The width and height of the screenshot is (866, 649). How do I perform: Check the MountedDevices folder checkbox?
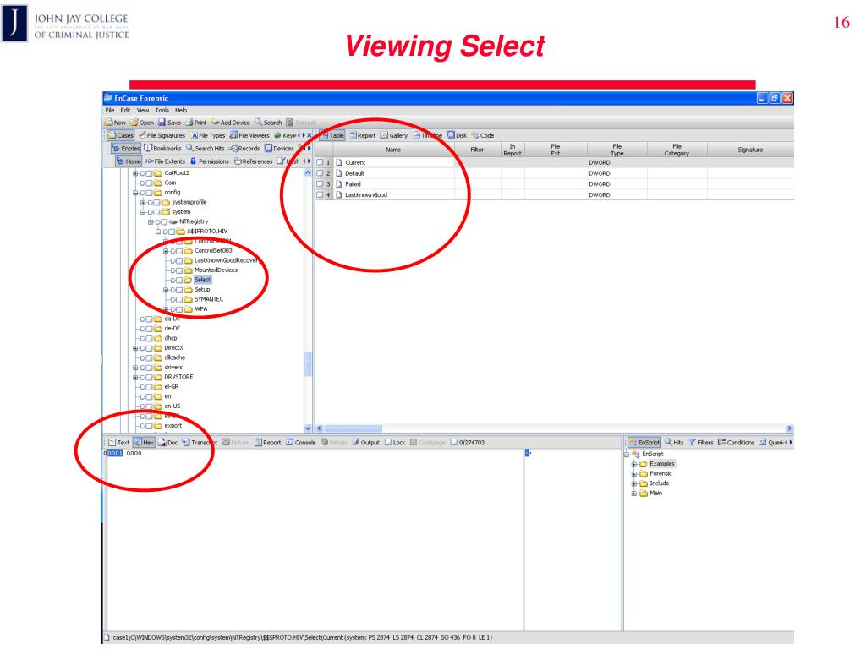[179, 270]
